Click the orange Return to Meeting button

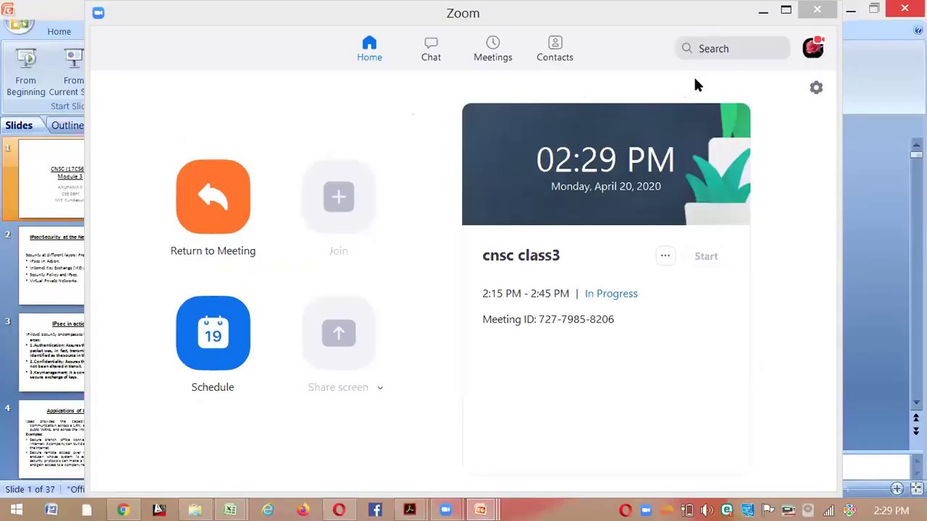pos(213,197)
